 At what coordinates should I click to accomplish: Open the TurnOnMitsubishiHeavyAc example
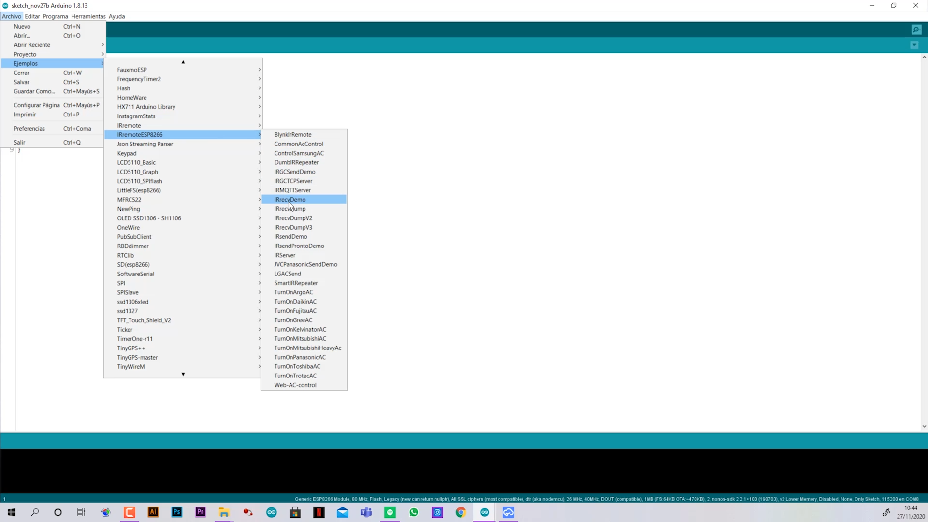point(304,348)
